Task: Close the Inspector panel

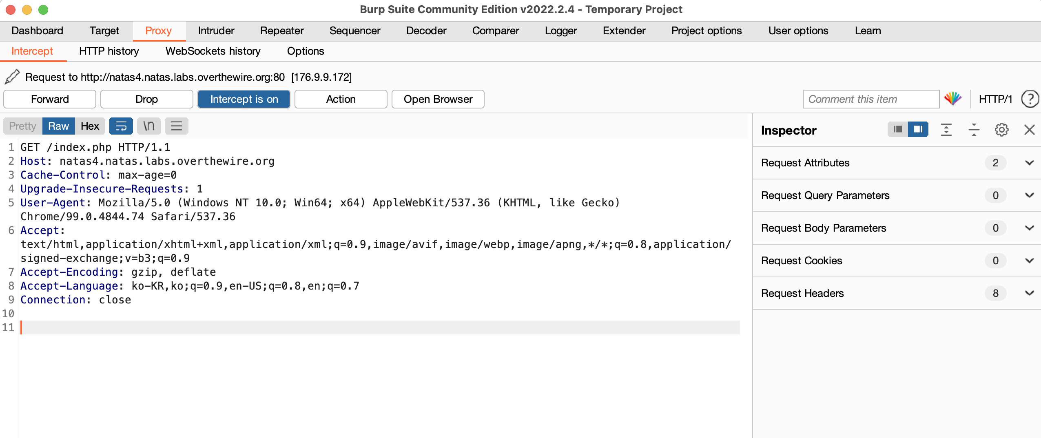Action: pyautogui.click(x=1029, y=130)
